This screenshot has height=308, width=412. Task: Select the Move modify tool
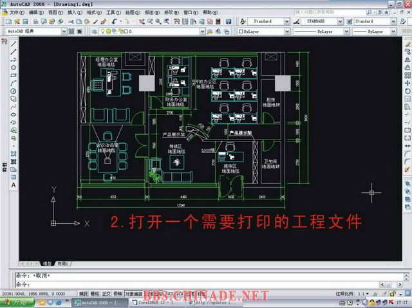[x=407, y=83]
